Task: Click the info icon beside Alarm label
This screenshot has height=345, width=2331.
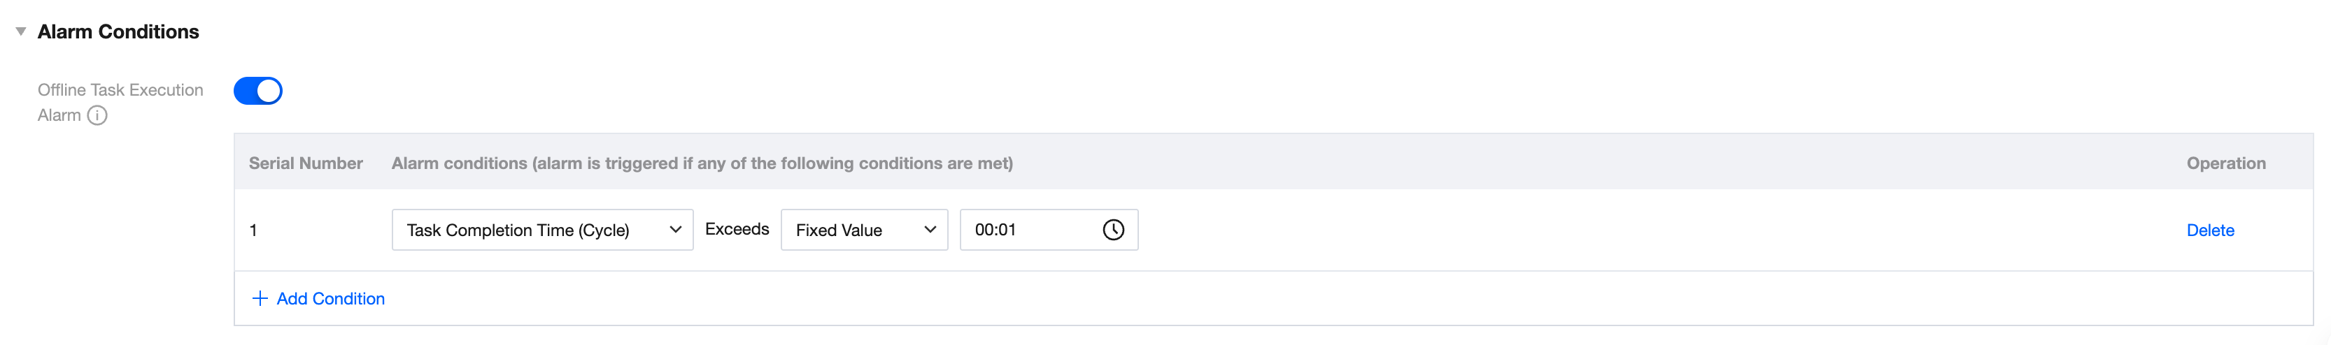Action: [x=97, y=116]
